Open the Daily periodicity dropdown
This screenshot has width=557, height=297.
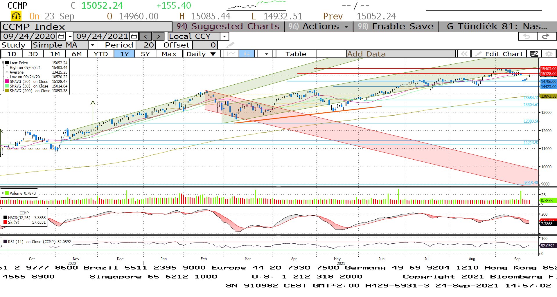(x=201, y=54)
